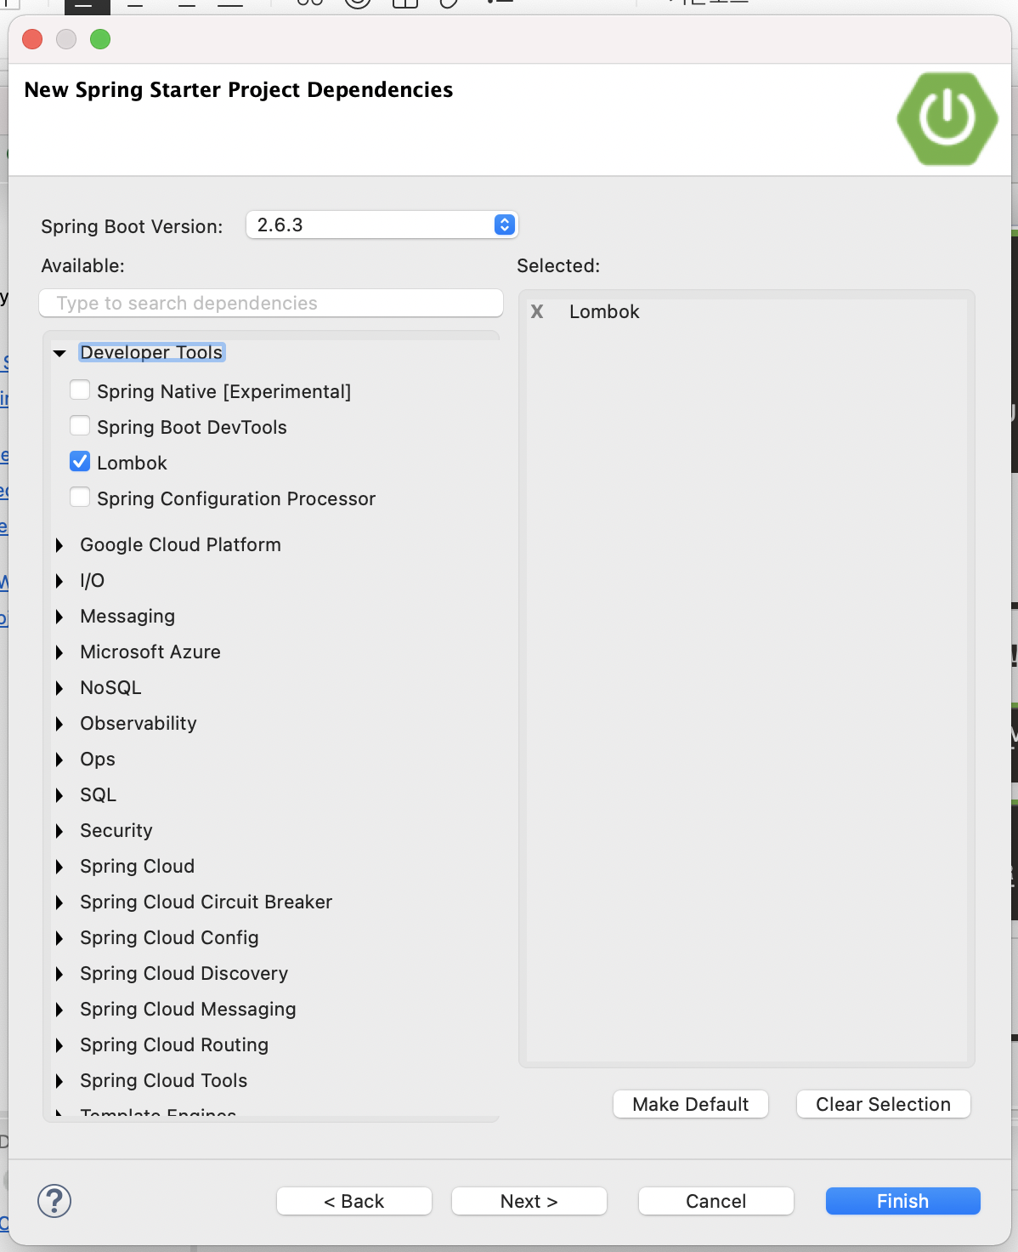
Task: Expand Google Cloud Platform category
Action: click(59, 545)
